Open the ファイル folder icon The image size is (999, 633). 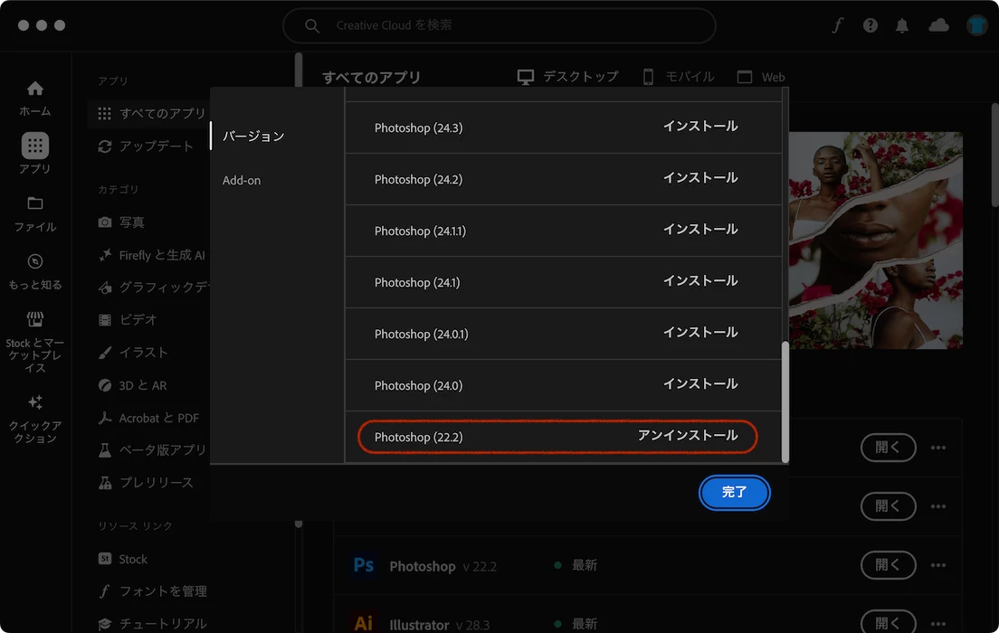(35, 203)
